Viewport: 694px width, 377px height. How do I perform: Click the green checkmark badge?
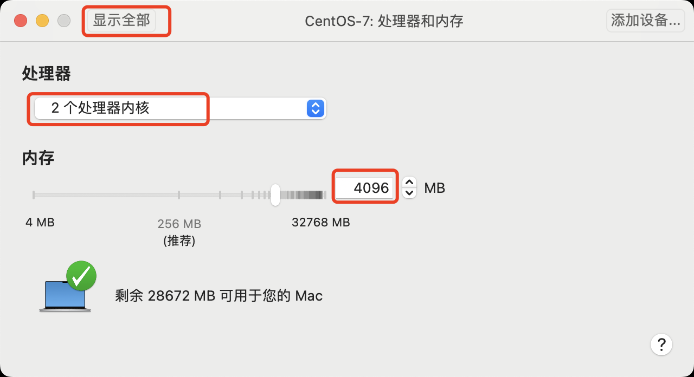(81, 276)
